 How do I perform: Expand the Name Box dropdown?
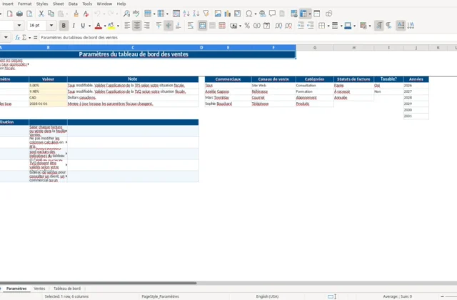coord(6,38)
